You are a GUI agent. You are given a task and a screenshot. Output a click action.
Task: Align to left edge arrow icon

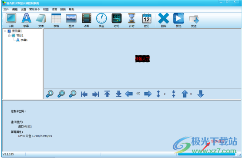click(84, 94)
